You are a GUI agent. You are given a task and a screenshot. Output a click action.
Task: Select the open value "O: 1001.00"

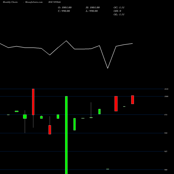pos(65,8)
